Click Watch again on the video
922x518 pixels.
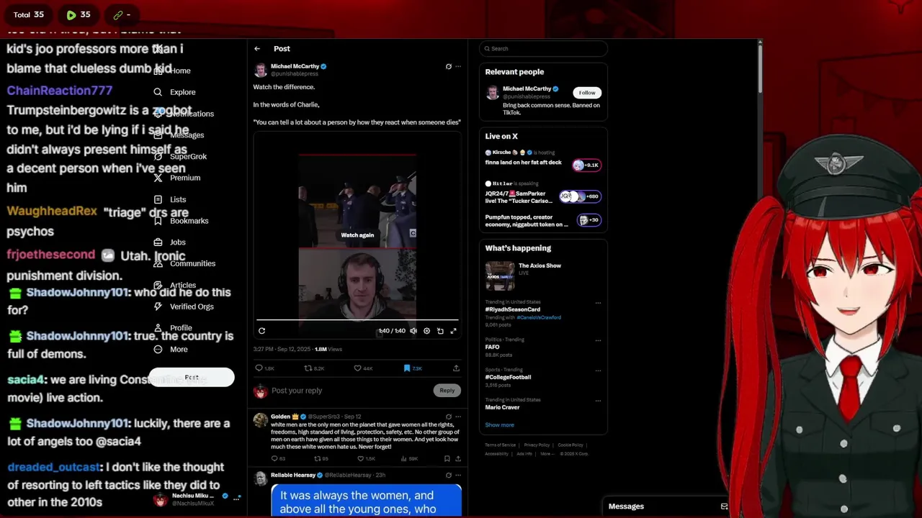pos(357,235)
